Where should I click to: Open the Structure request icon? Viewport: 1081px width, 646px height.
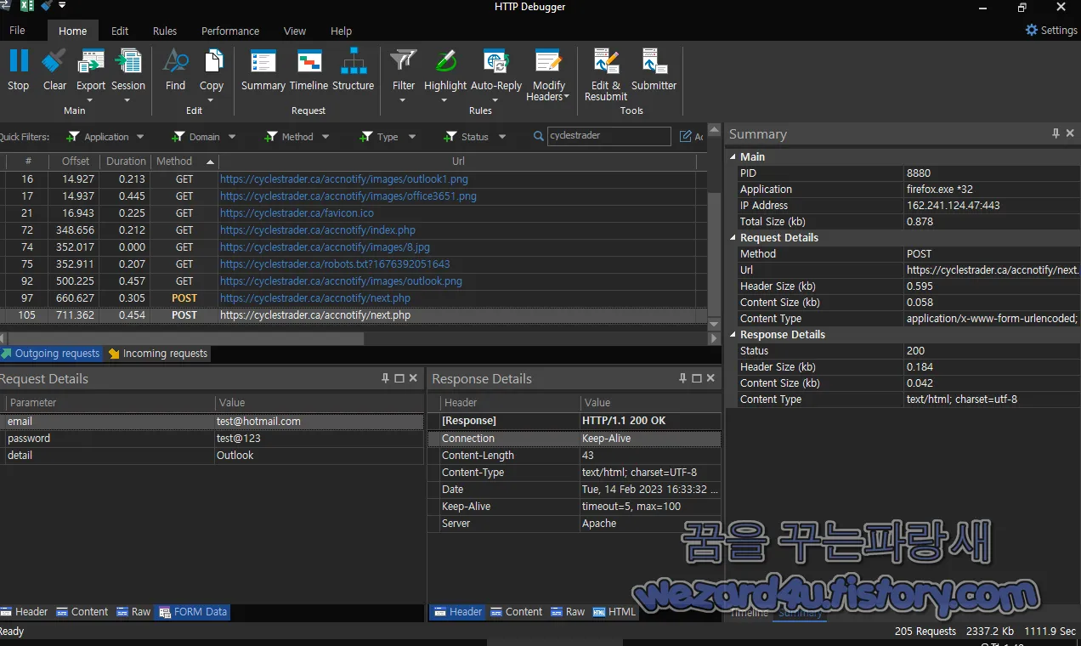[354, 62]
